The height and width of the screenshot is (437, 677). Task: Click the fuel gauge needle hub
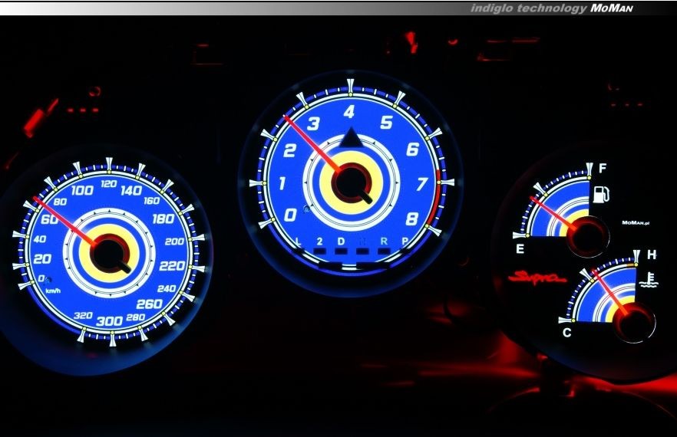[587, 235]
